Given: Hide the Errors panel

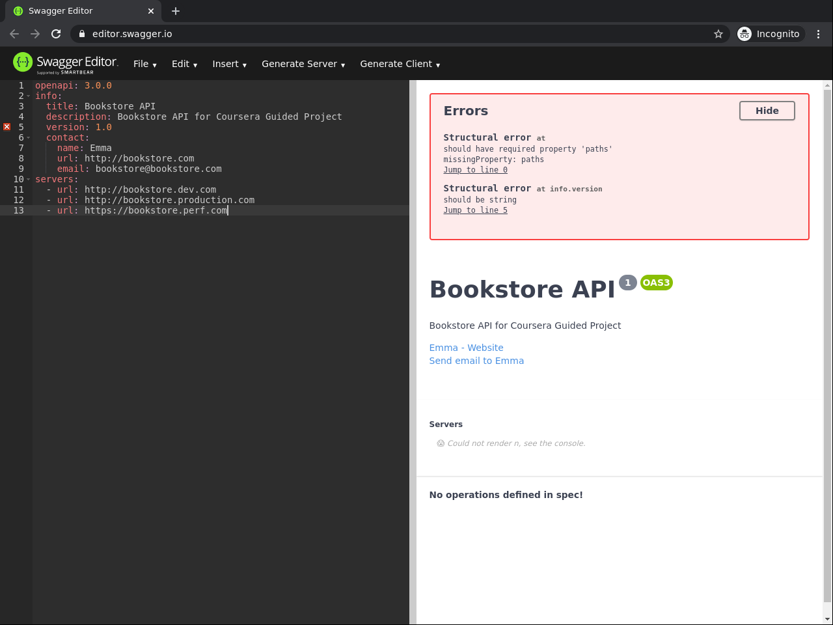Looking at the screenshot, I should click(767, 111).
